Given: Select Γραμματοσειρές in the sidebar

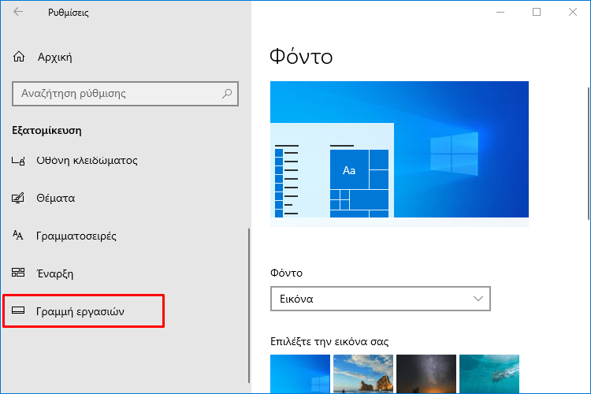Looking at the screenshot, I should 76,236.
